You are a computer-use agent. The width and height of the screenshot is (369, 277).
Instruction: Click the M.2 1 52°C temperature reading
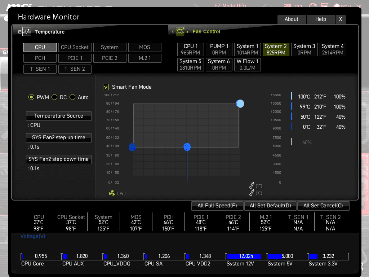[x=266, y=222]
